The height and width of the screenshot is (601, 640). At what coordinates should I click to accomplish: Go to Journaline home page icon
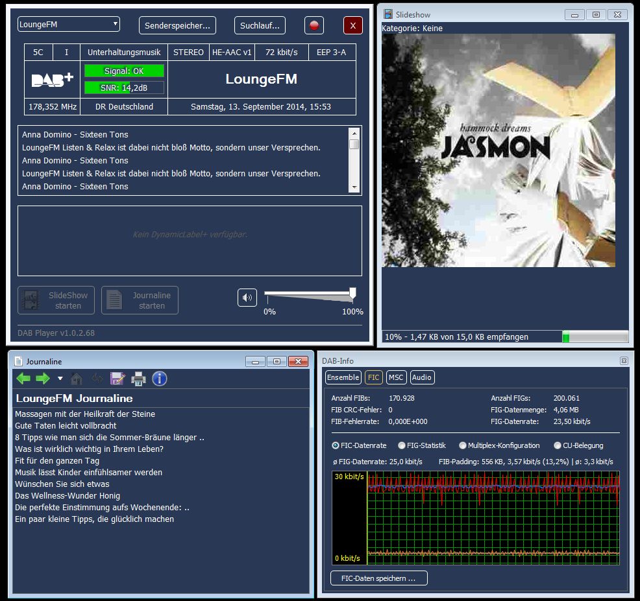[77, 379]
